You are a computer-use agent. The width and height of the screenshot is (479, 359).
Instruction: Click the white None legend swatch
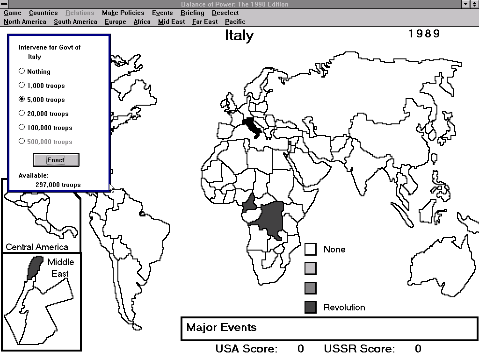click(x=311, y=250)
